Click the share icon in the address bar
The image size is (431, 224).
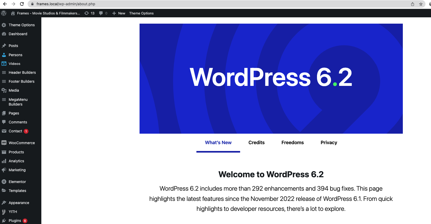pyautogui.click(x=413, y=4)
